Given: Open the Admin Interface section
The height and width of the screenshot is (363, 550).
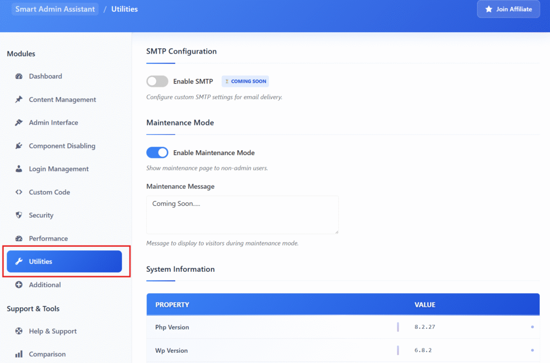Looking at the screenshot, I should [x=64, y=122].
